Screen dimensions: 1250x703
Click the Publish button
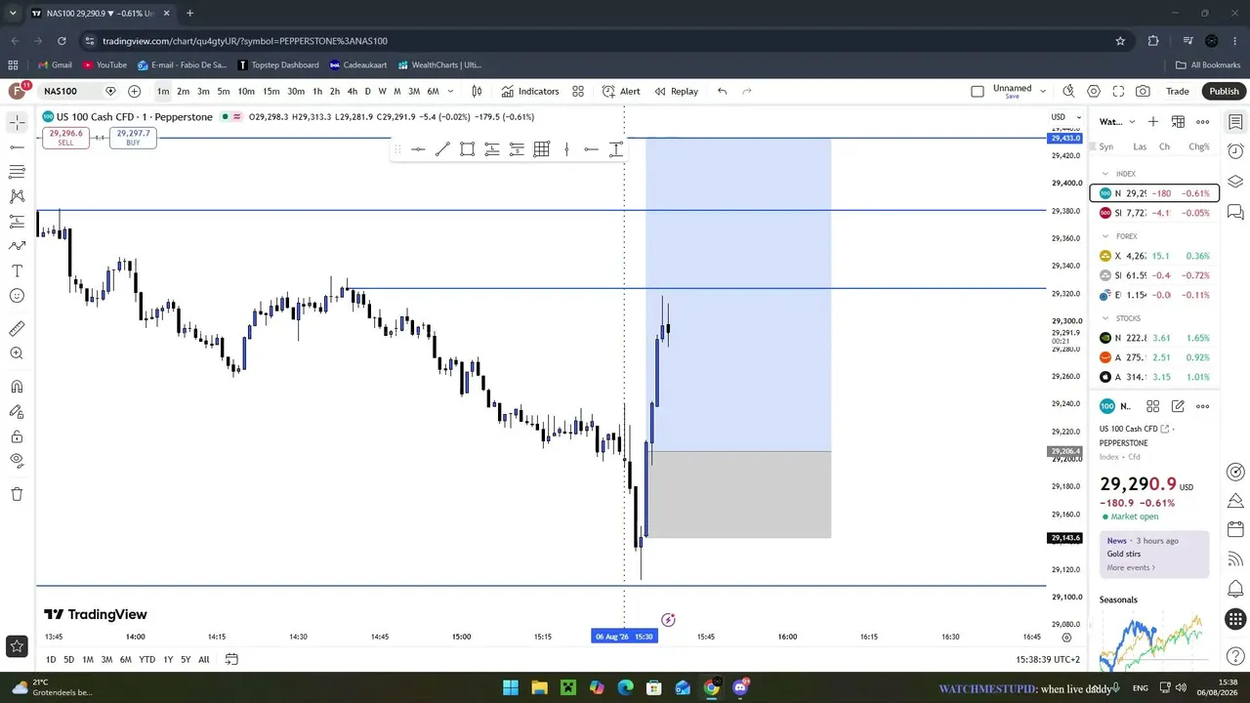coord(1224,91)
